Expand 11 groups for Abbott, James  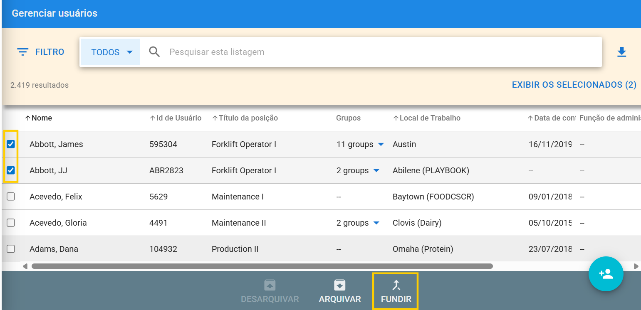coord(381,145)
